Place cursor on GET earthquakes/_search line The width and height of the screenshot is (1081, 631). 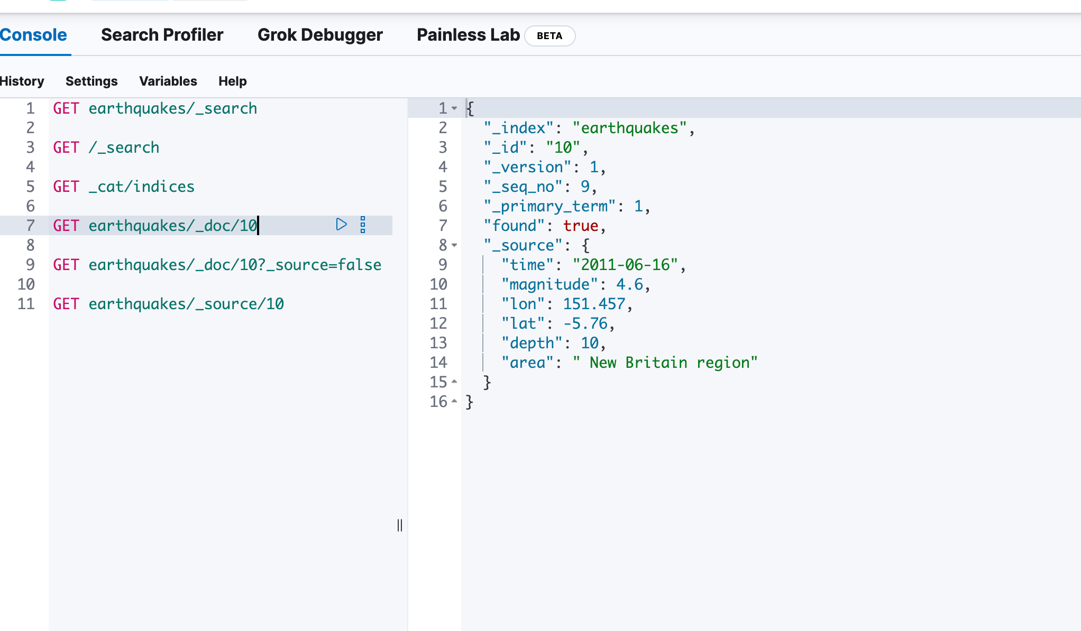coord(155,108)
